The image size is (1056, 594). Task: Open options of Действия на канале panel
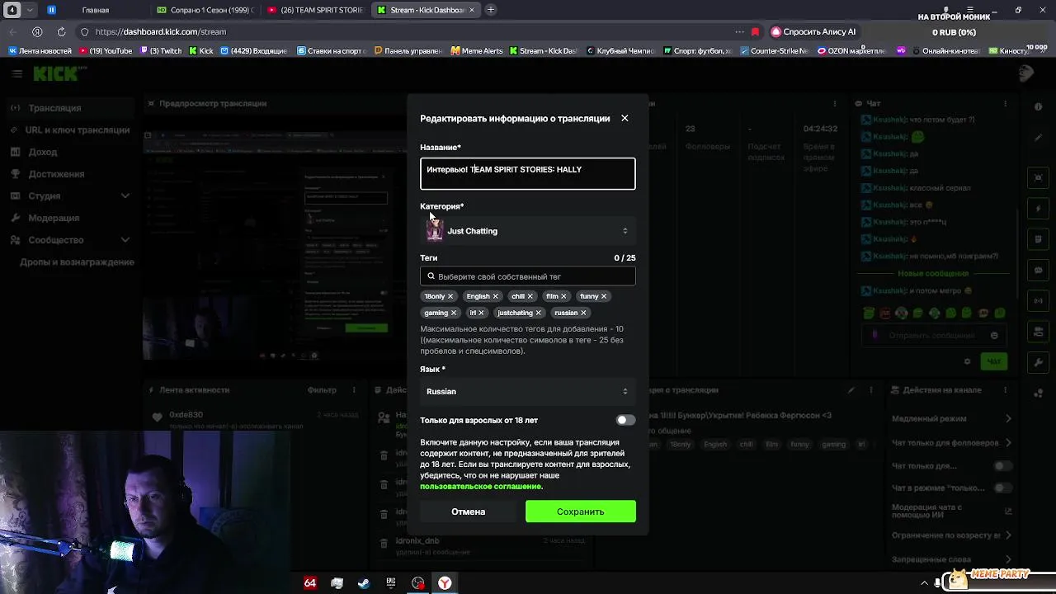click(x=1006, y=389)
